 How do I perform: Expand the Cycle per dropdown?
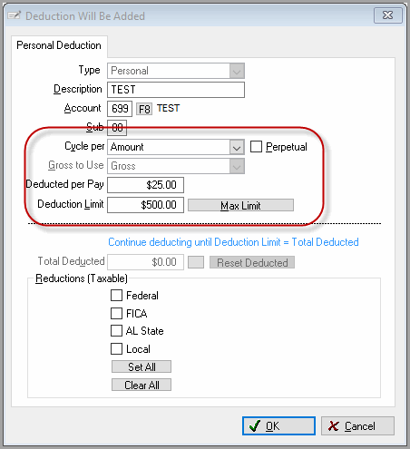pos(237,148)
